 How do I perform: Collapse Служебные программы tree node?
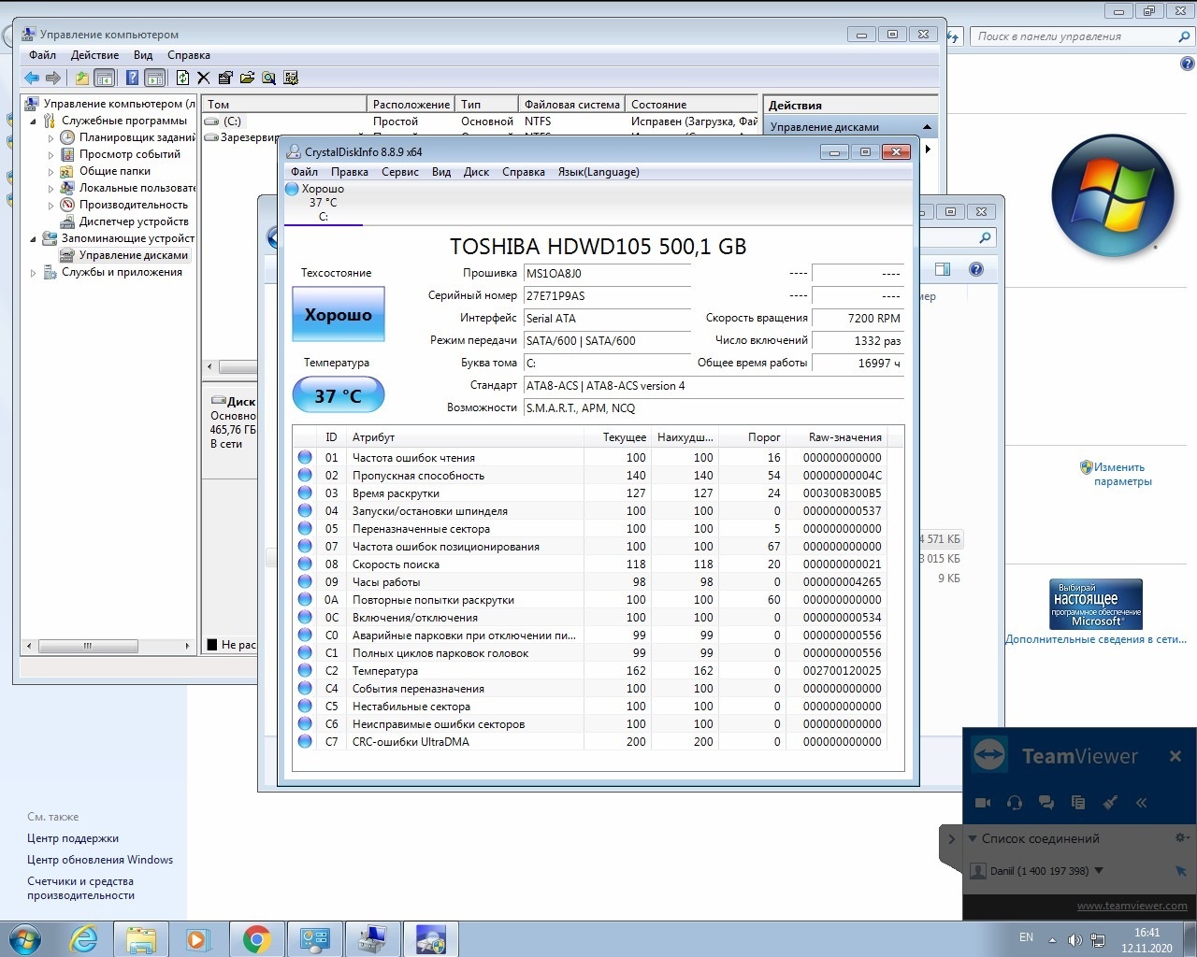pyautogui.click(x=34, y=121)
